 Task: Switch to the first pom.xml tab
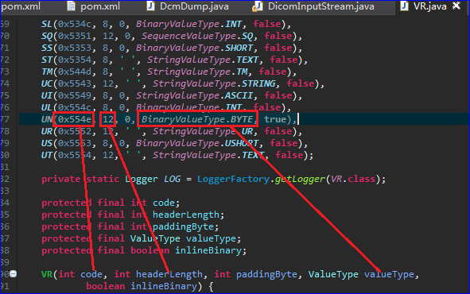21,6
